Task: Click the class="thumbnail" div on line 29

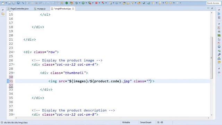Action: (x=64, y=73)
